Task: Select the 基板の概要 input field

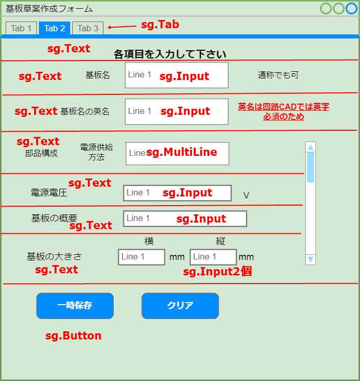Action: click(x=185, y=218)
